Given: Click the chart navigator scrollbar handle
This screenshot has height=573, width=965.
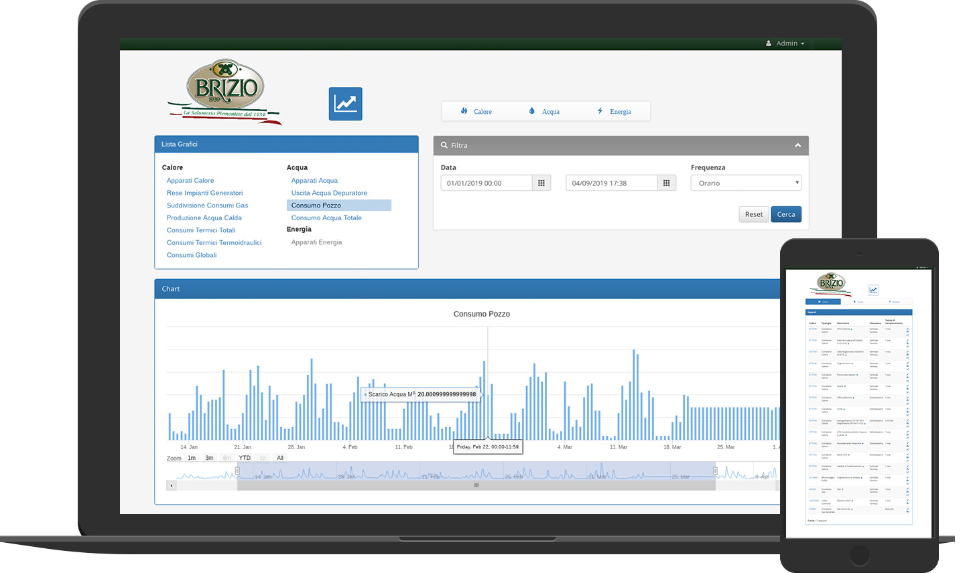Looking at the screenshot, I should 476,485.
